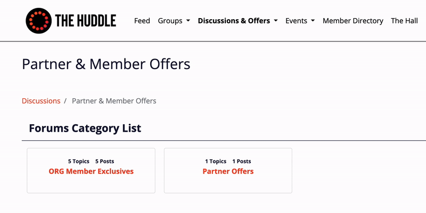Open the Partner Offers forum

pyautogui.click(x=228, y=172)
